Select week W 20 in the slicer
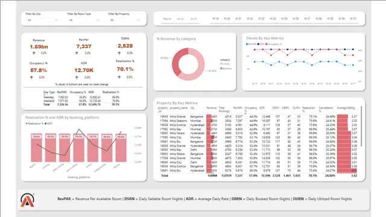 coord(227,19)
